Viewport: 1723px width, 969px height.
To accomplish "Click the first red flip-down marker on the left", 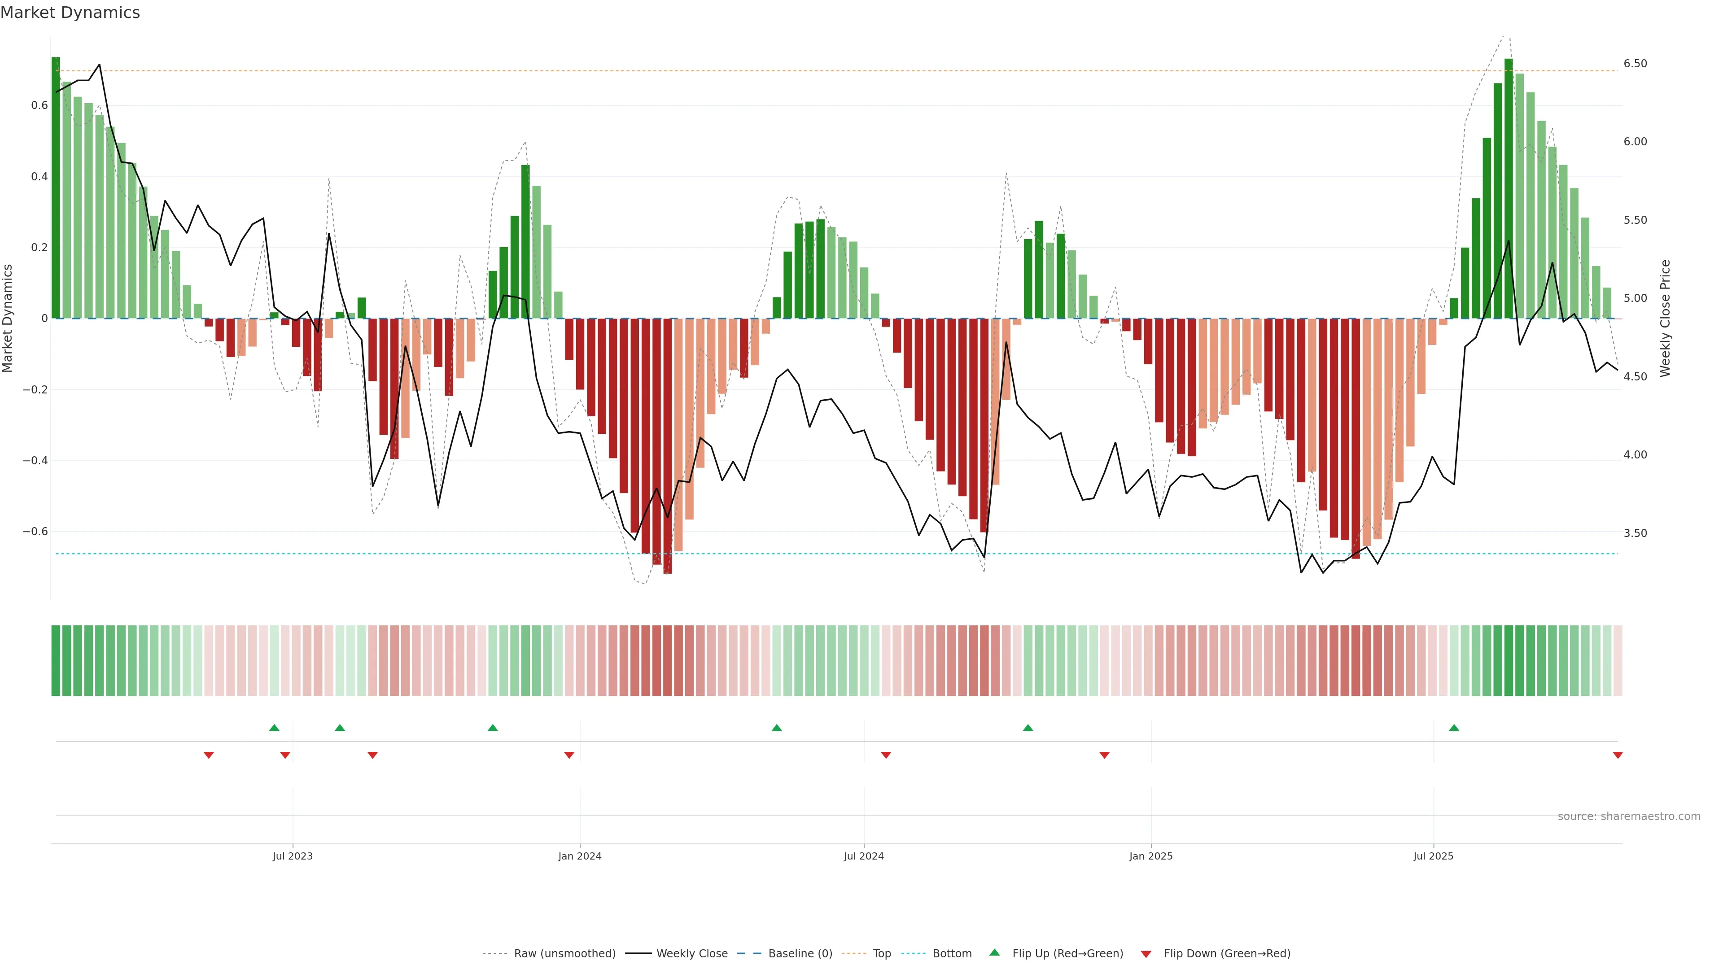I will coord(209,755).
